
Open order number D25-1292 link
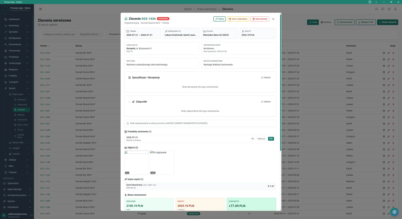pyautogui.click(x=45, y=59)
